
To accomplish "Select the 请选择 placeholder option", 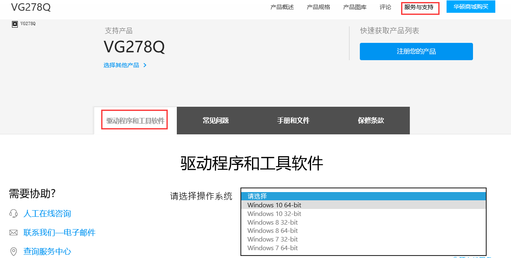I will pos(364,196).
